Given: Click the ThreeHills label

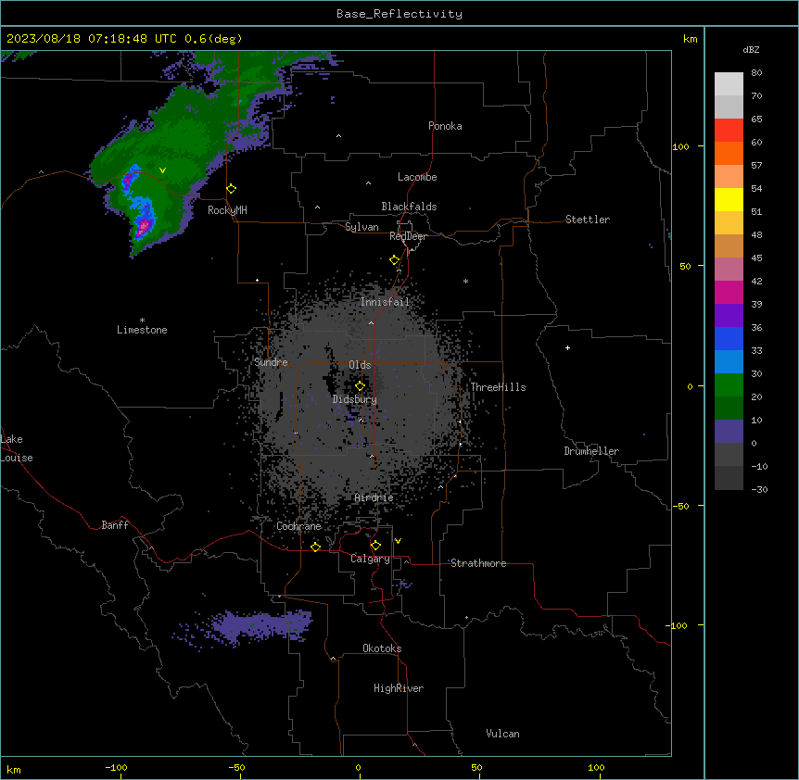Looking at the screenshot, I should (498, 387).
